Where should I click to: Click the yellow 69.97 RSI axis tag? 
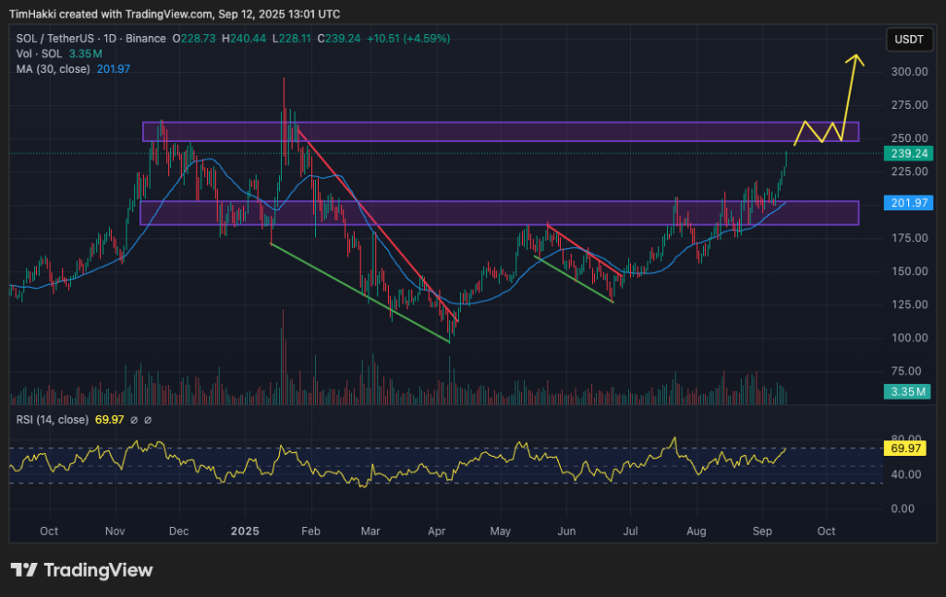pyautogui.click(x=906, y=448)
